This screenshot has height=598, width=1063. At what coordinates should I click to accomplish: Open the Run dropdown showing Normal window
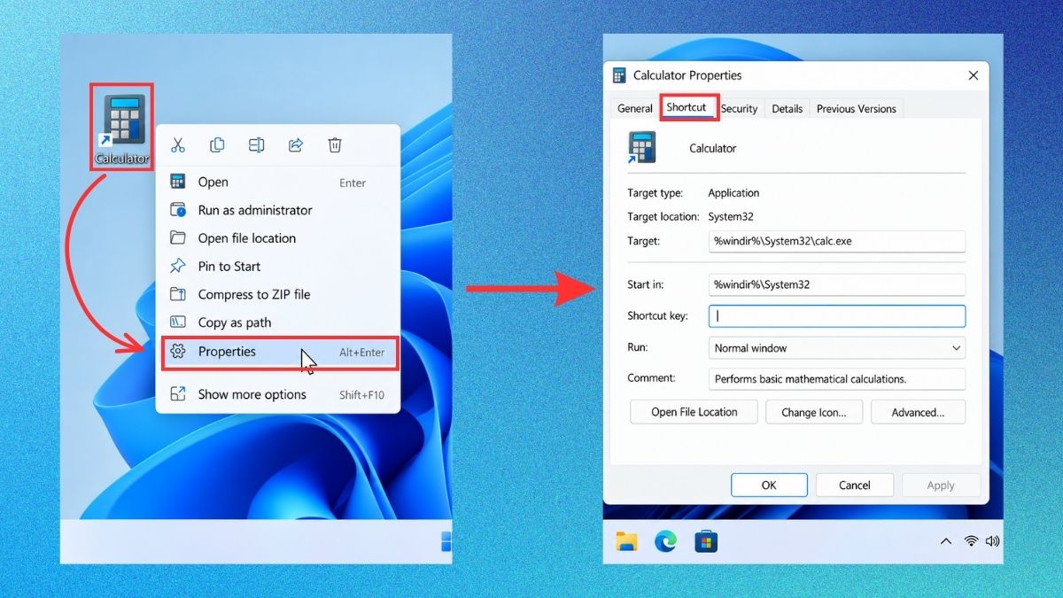836,348
